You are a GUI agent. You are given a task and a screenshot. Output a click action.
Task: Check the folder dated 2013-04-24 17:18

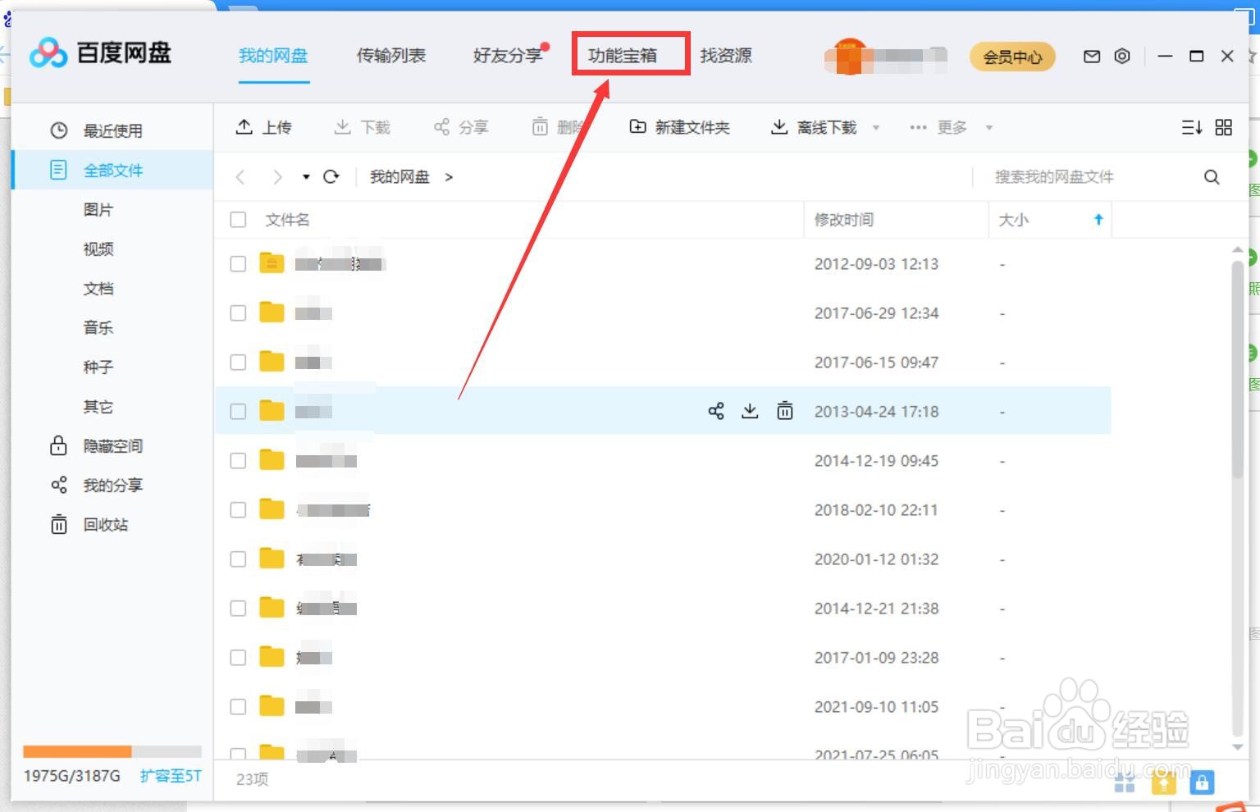[x=238, y=412]
